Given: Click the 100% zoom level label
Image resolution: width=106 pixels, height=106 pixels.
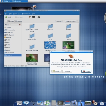Looking at the screenshot, I should tap(59, 21).
